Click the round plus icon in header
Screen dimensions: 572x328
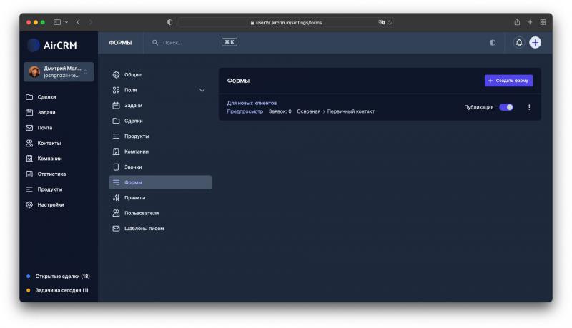(535, 43)
